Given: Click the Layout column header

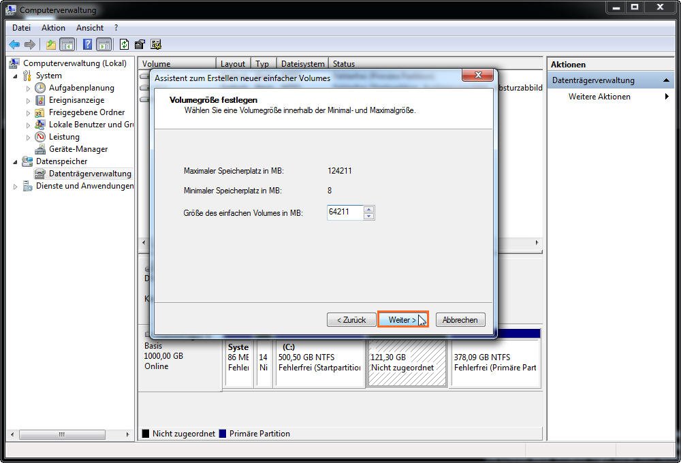Looking at the screenshot, I should tap(233, 64).
